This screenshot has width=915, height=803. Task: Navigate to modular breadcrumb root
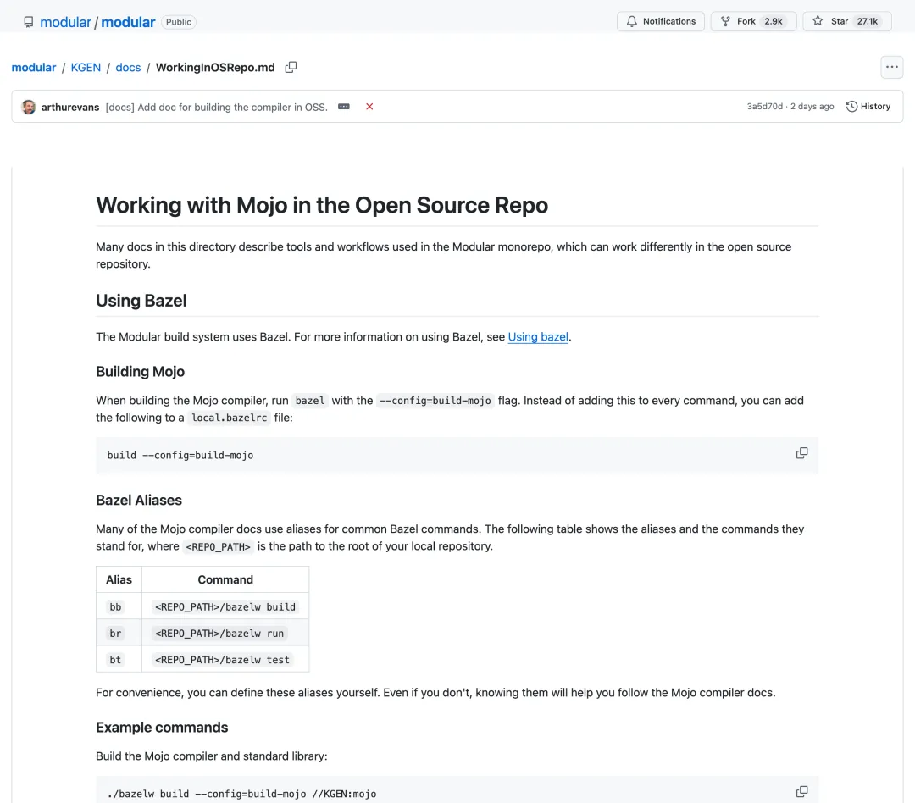[34, 67]
